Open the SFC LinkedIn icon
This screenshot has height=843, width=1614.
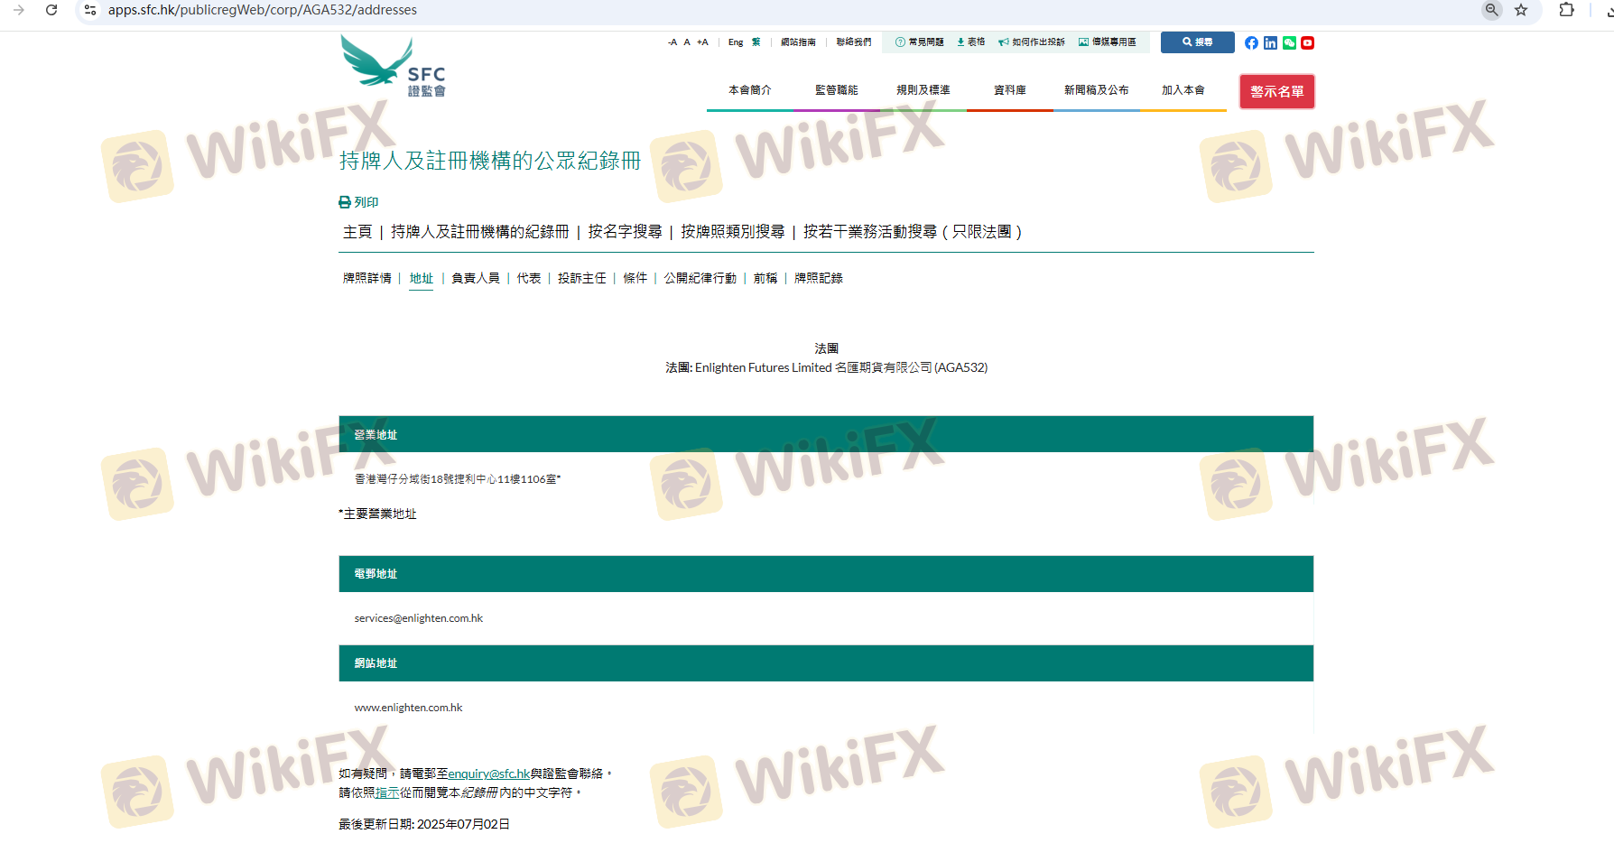coord(1270,43)
